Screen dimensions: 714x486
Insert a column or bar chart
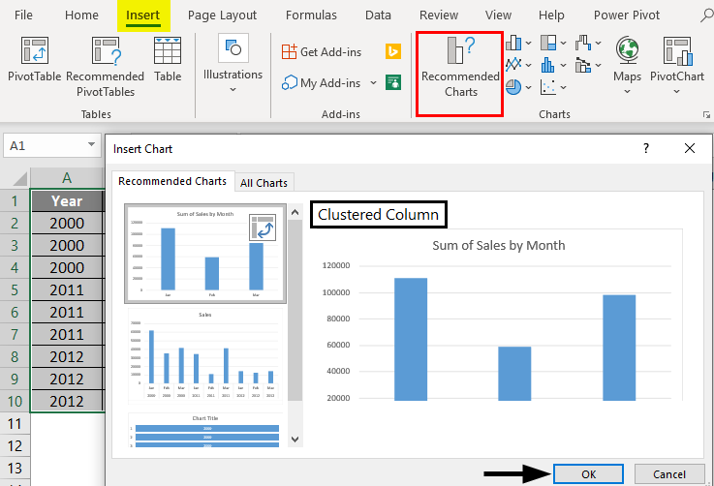coord(513,43)
